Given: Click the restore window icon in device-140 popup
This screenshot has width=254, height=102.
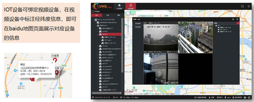Looking at the screenshot, I should click(233, 19).
